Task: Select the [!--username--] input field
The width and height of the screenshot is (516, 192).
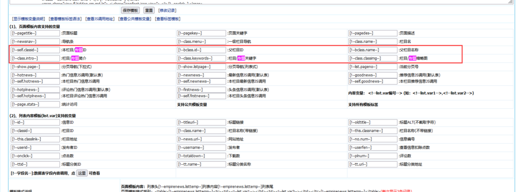Action: (202, 148)
